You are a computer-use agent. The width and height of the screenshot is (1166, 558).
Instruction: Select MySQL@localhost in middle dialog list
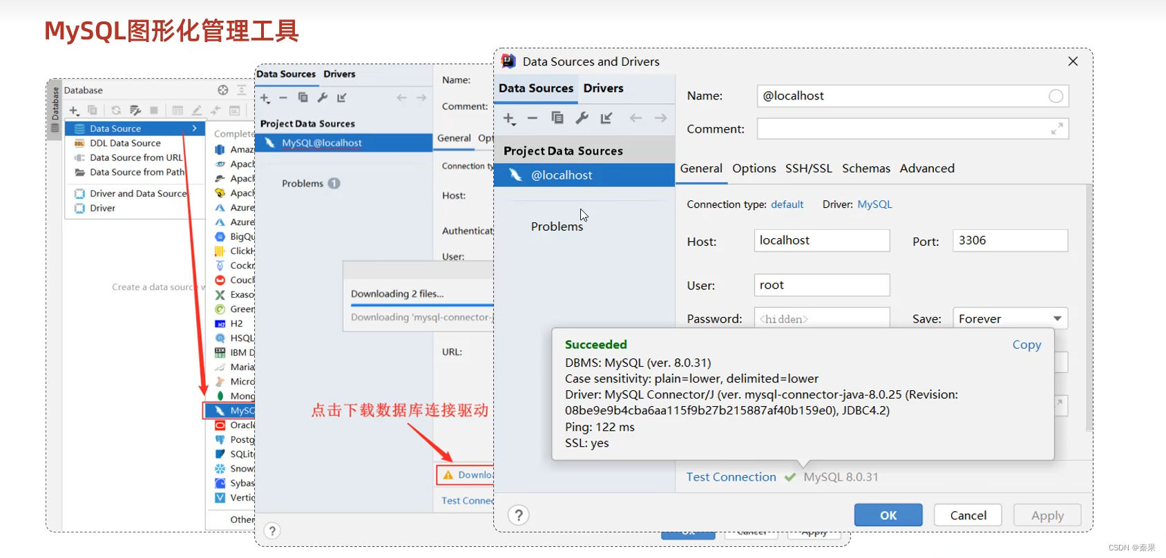click(x=343, y=143)
